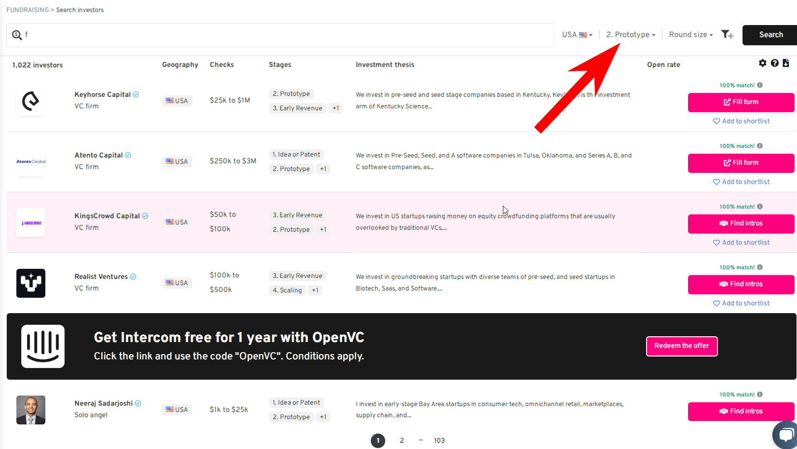Open the chat widget bubble icon
This screenshot has width=797, height=449.
point(785,435)
